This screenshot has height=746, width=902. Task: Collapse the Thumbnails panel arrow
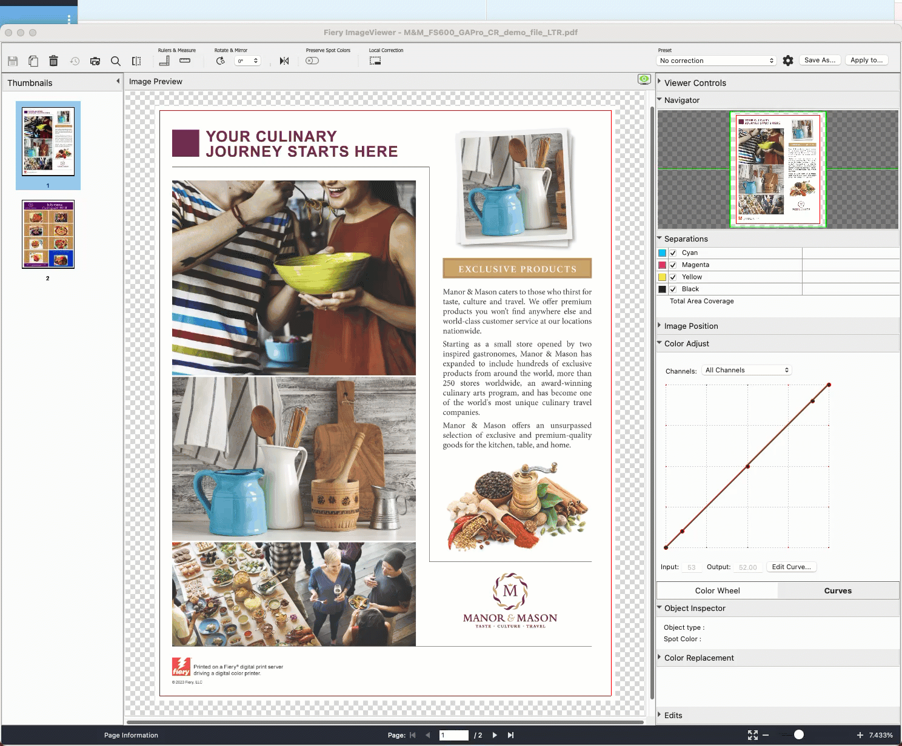coord(118,81)
